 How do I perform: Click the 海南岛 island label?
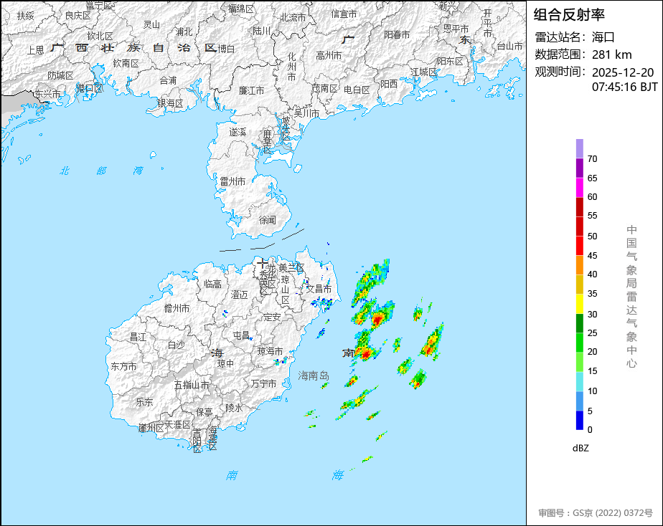point(314,376)
